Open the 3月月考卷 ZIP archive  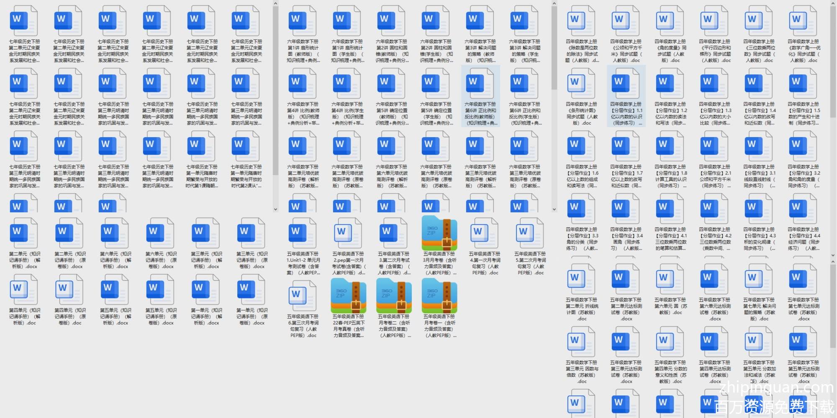[439, 234]
